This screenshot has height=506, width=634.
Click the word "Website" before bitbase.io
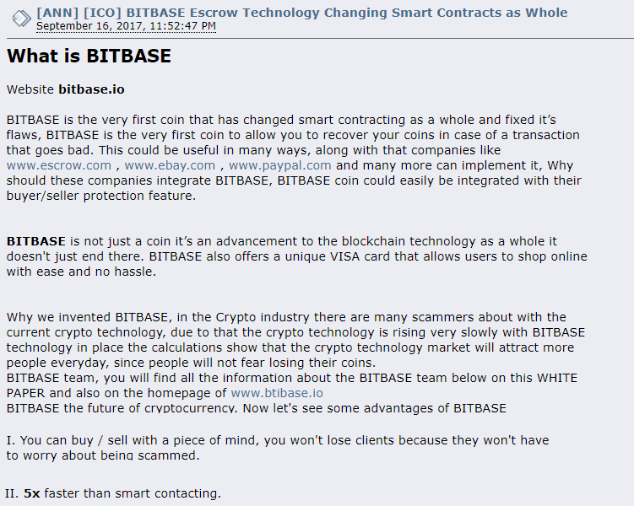point(30,89)
